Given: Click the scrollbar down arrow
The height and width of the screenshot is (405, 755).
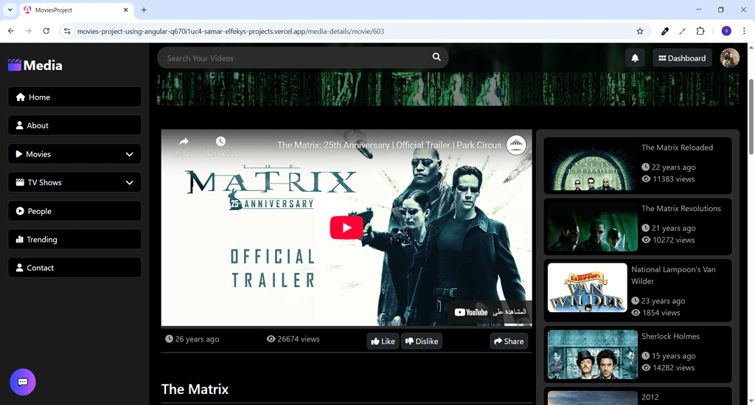Looking at the screenshot, I should pos(751,401).
